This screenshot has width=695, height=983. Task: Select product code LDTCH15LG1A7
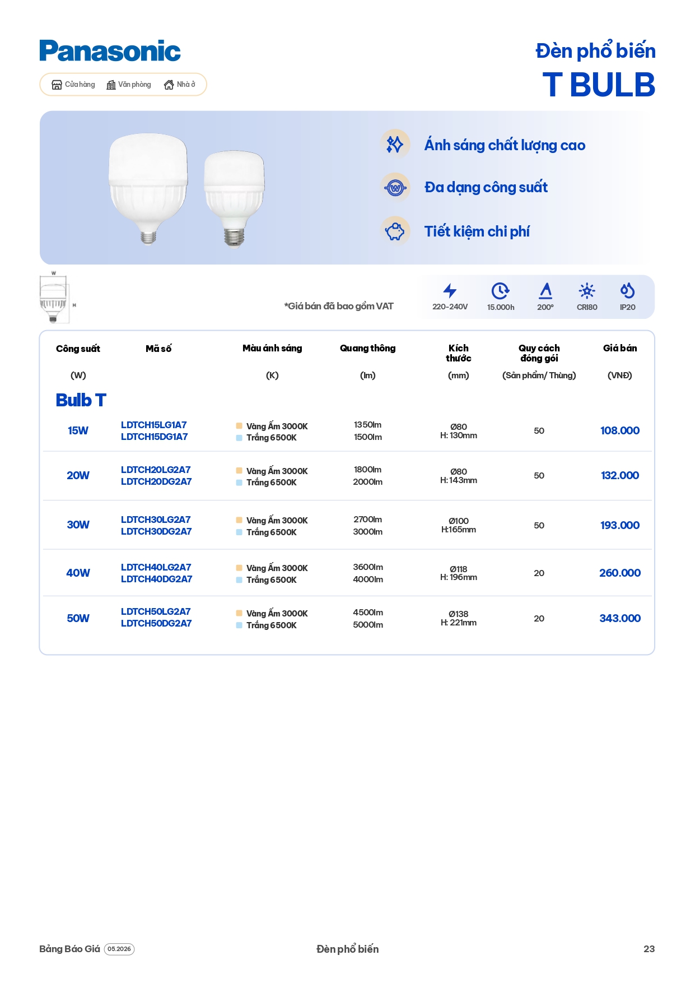[x=153, y=425]
